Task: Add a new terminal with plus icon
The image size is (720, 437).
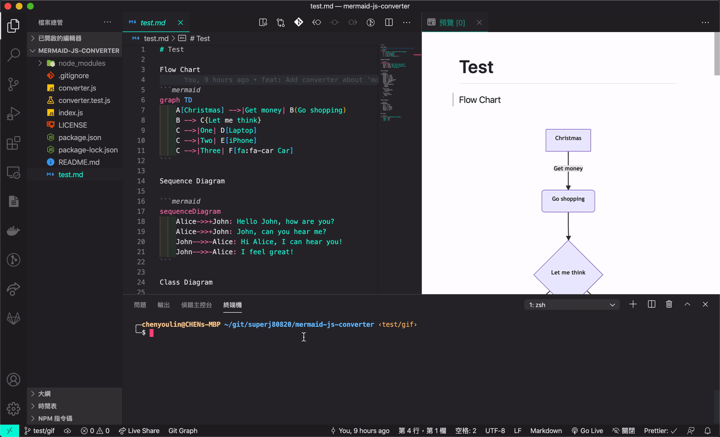Action: point(633,304)
